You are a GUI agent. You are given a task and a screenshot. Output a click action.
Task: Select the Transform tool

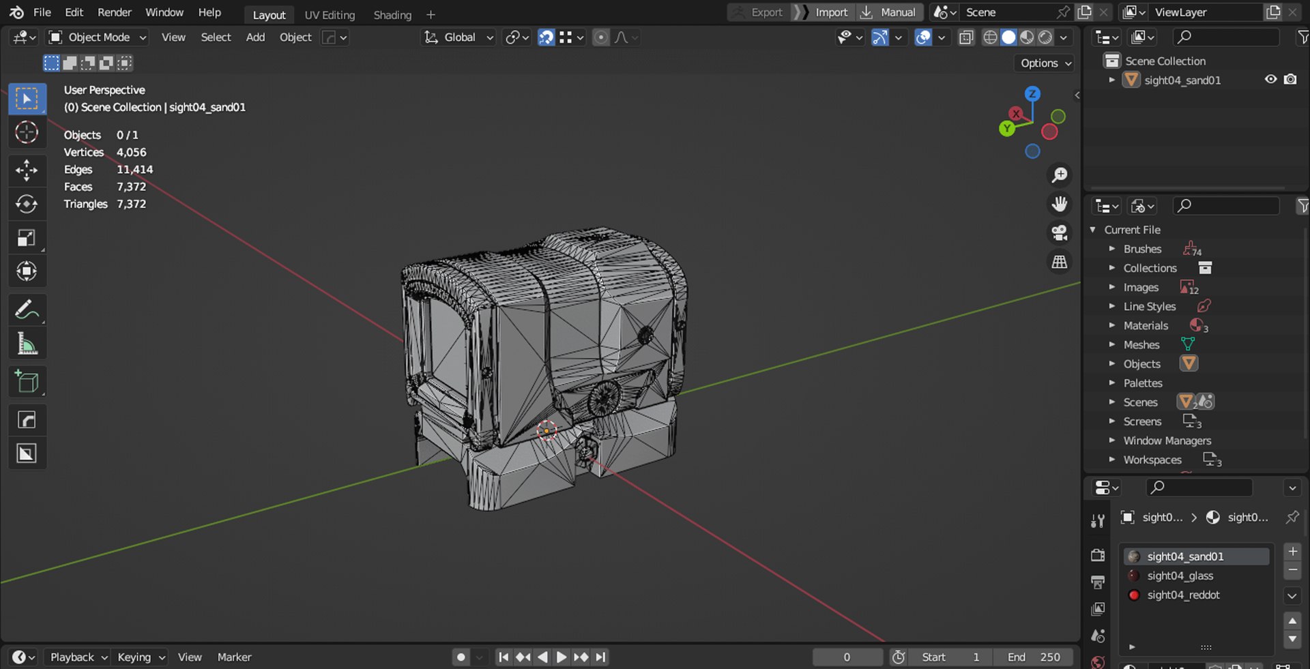pyautogui.click(x=27, y=271)
